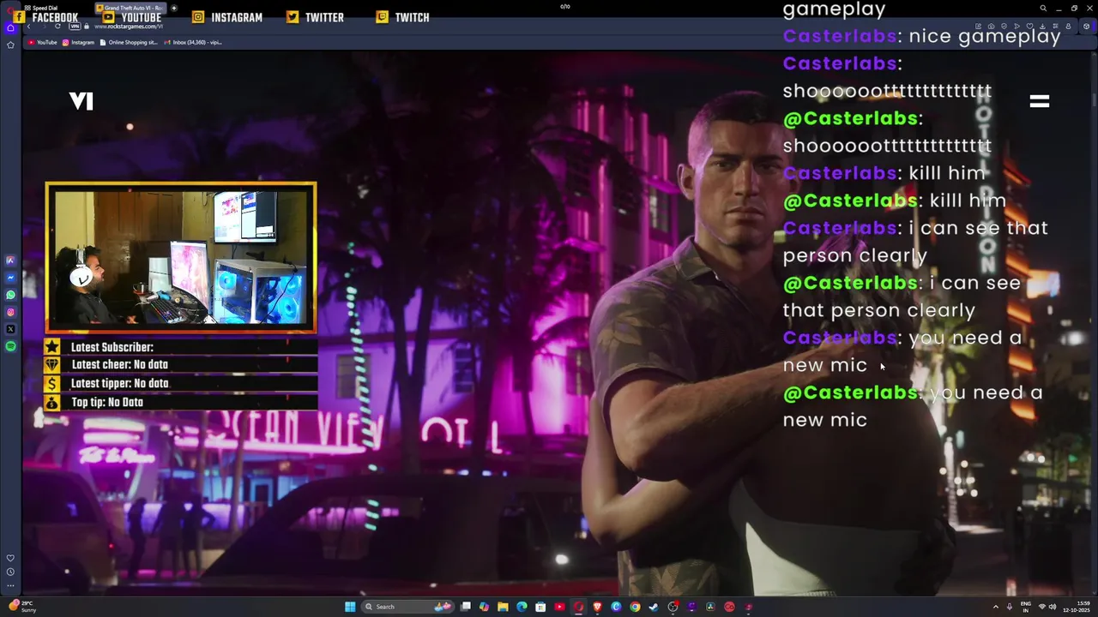Open Messenger in the sidebar
This screenshot has width=1098, height=617.
pos(10,278)
